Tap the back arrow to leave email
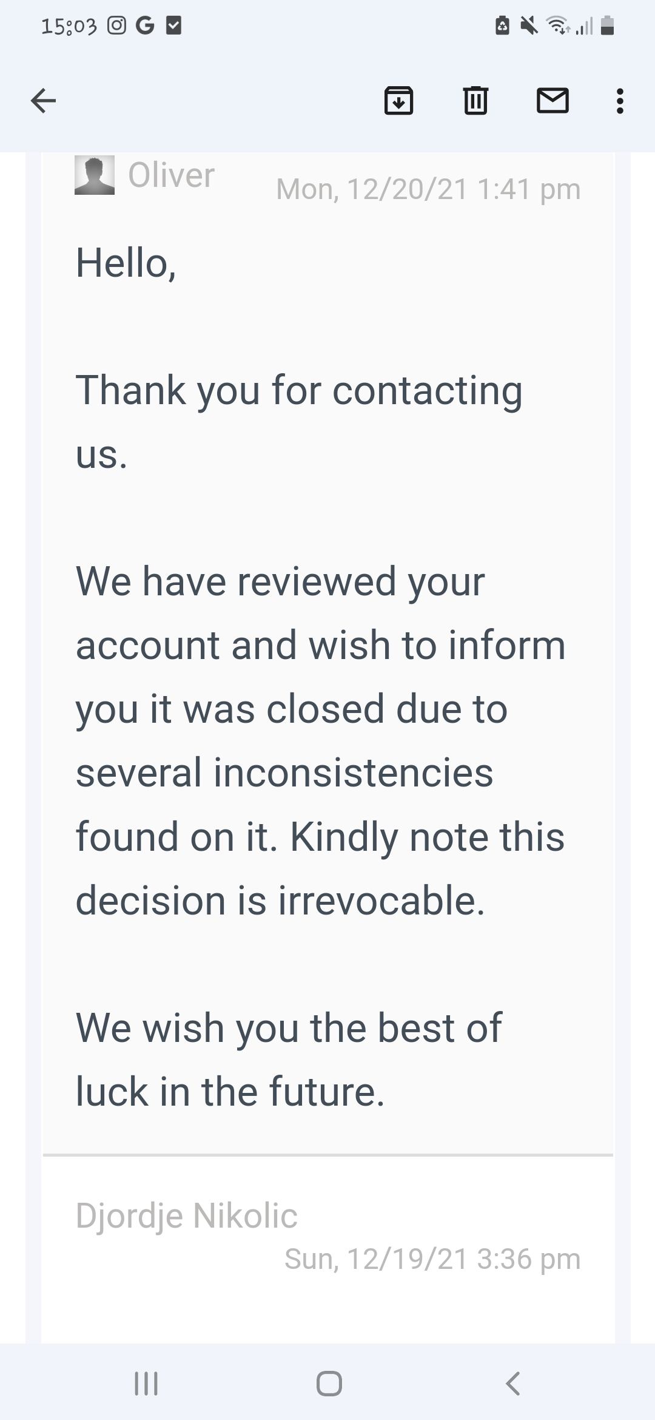Viewport: 655px width, 1420px height. (x=43, y=101)
